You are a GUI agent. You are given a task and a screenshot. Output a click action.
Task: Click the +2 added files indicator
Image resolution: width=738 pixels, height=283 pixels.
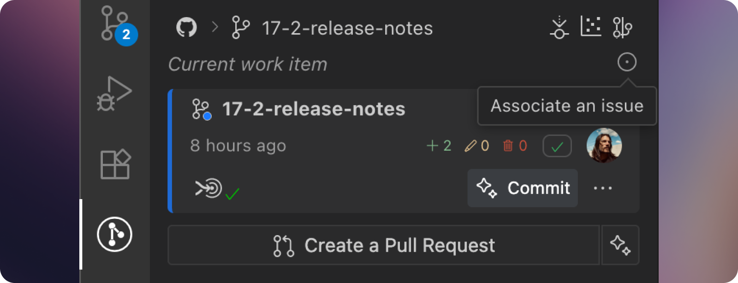pyautogui.click(x=439, y=146)
